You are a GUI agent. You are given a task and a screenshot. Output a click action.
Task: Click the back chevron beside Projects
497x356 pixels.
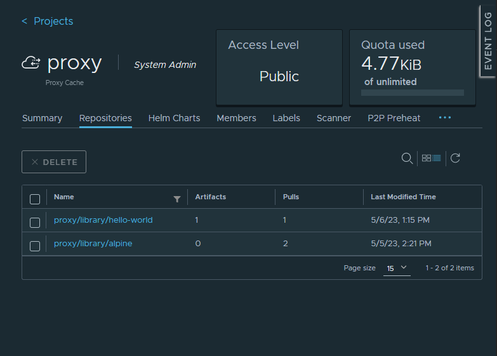coord(25,22)
